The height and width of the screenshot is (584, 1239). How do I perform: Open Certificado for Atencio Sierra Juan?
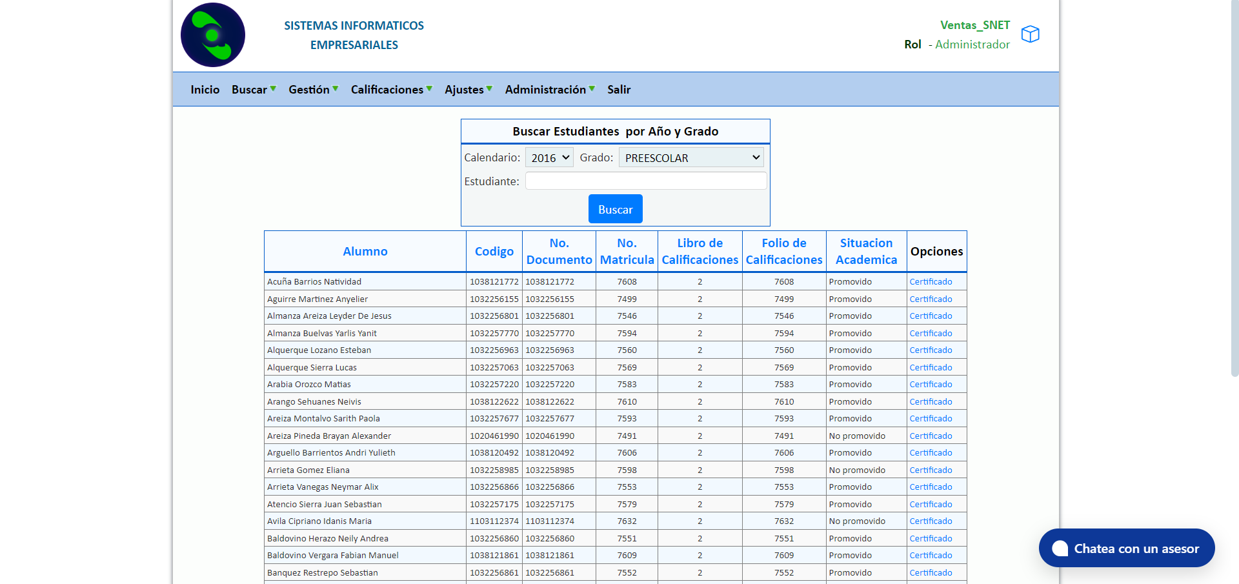coord(931,504)
